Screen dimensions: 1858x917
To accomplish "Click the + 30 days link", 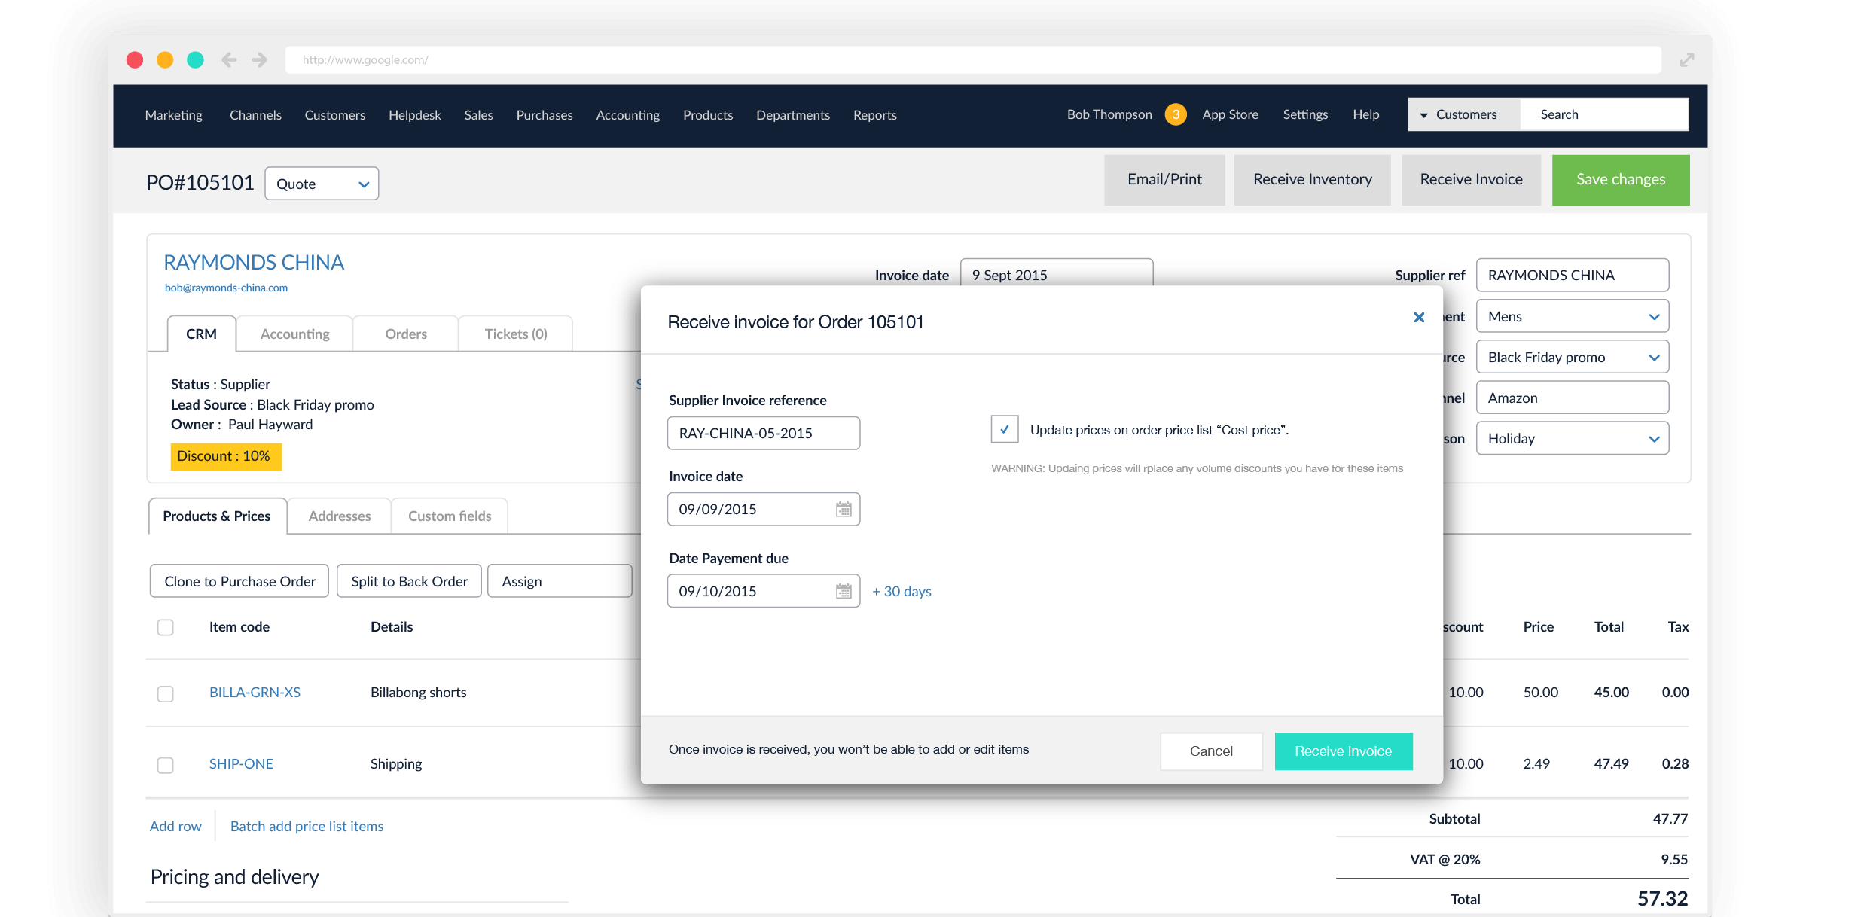I will point(901,591).
